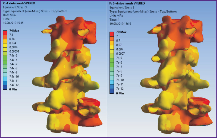The image size is (217, 138).
Task: Click the red band in the 74 Max legend
Action: pos(5,33)
